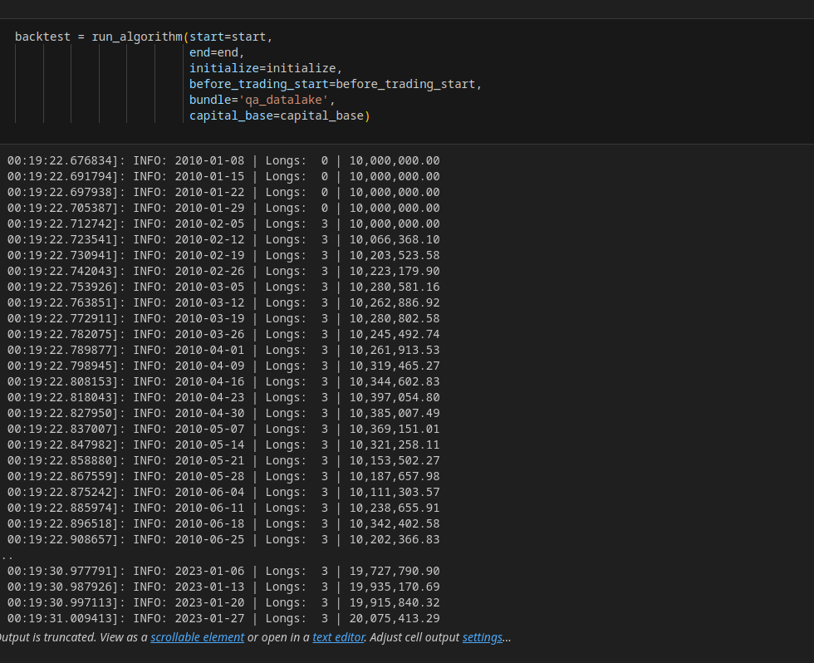Click value 19,727,790.90
The height and width of the screenshot is (663, 814).
coord(395,571)
